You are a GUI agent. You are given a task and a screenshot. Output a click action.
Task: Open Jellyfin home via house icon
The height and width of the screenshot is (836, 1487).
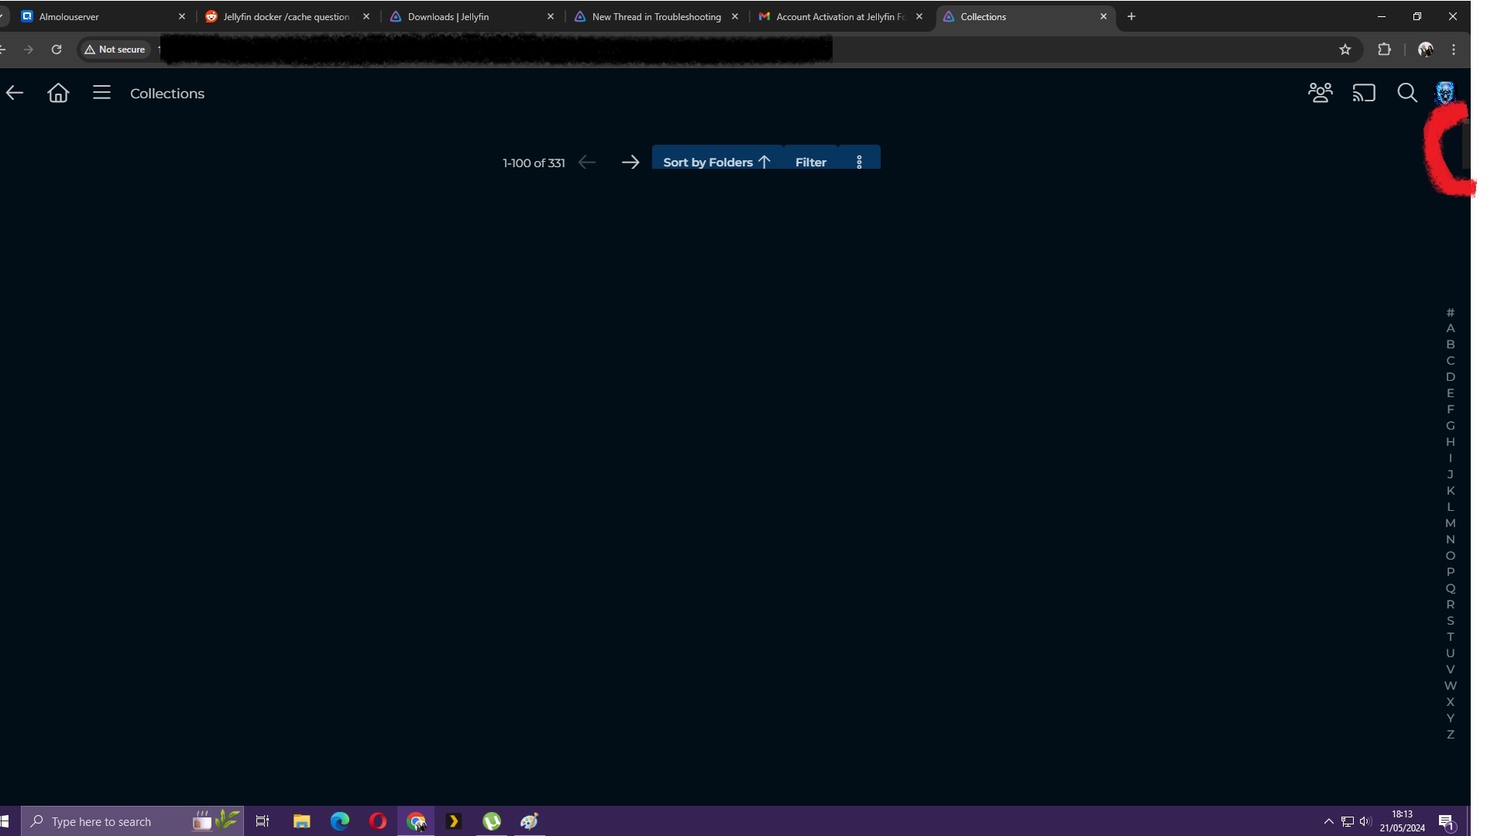pos(58,94)
